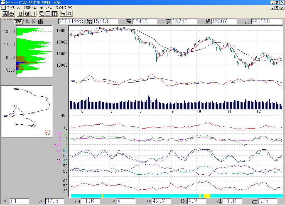Switch chart to weekly (週) view
285x206 pixels.
[x=27, y=14]
